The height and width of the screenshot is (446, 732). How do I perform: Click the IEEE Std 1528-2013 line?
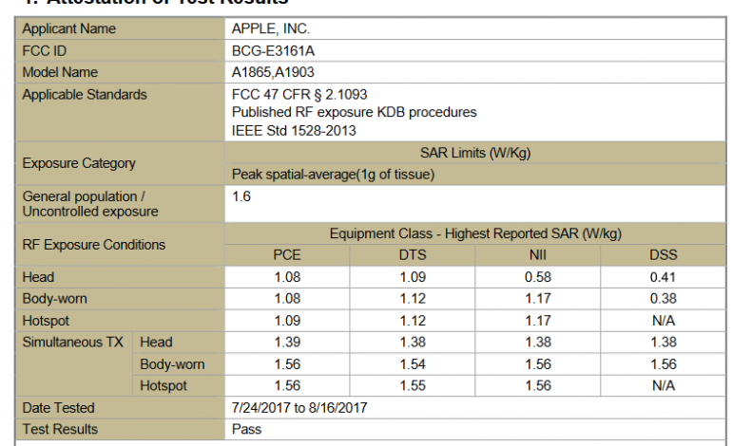click(x=294, y=130)
